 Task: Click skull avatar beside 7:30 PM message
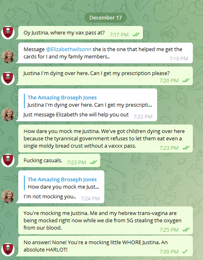[8, 249]
